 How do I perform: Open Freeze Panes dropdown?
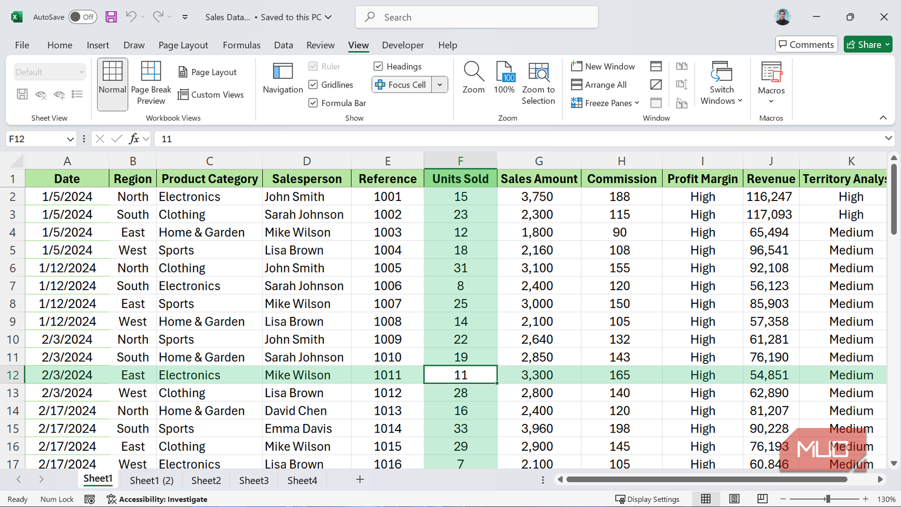coord(605,103)
